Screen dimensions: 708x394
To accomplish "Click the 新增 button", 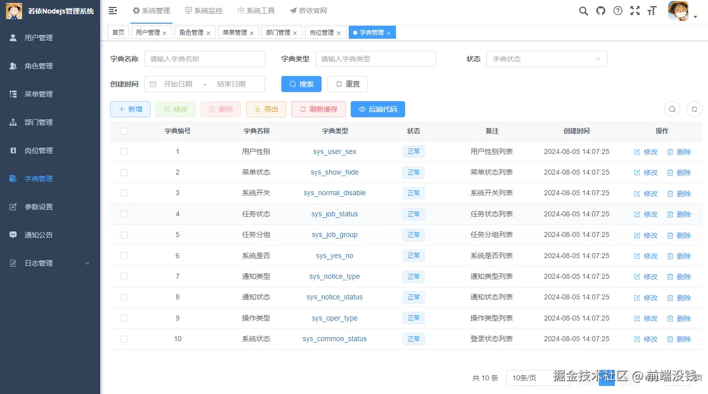I will tap(130, 109).
